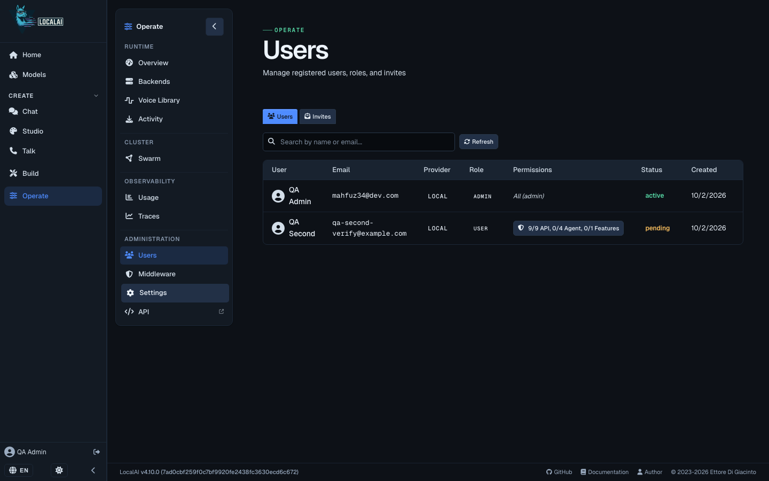Click the pending status of QA Second

[657, 228]
